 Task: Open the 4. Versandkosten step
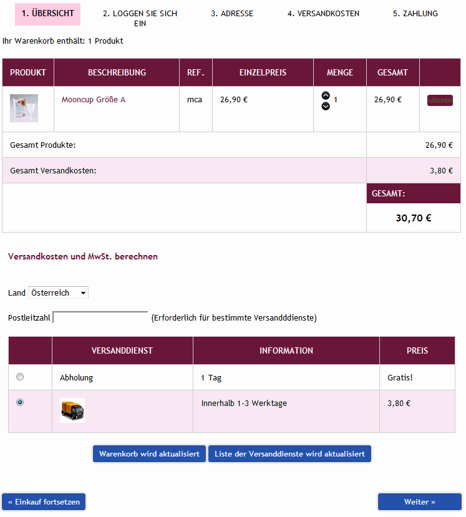(x=323, y=14)
